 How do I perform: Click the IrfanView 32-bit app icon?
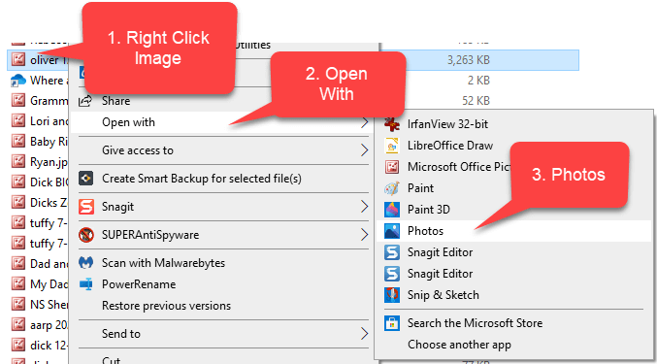point(392,124)
